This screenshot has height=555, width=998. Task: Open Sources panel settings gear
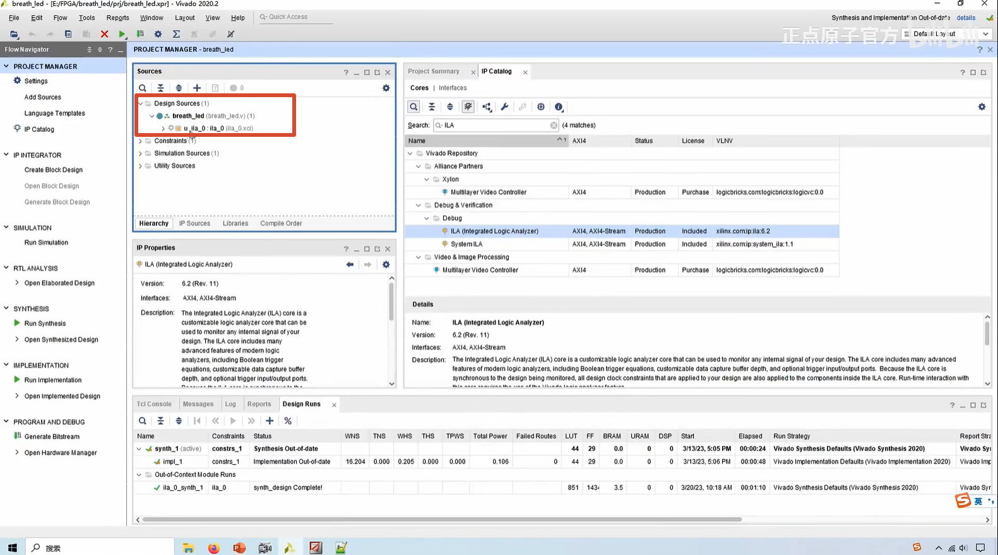386,88
